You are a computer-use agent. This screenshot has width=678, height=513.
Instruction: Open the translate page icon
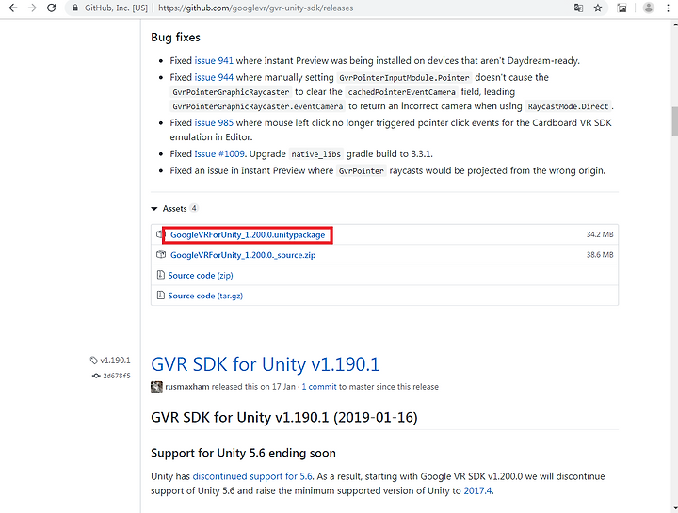[x=578, y=8]
